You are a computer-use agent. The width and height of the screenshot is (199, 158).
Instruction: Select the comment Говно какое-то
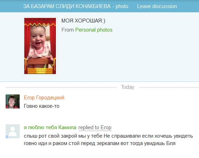tap(41, 106)
